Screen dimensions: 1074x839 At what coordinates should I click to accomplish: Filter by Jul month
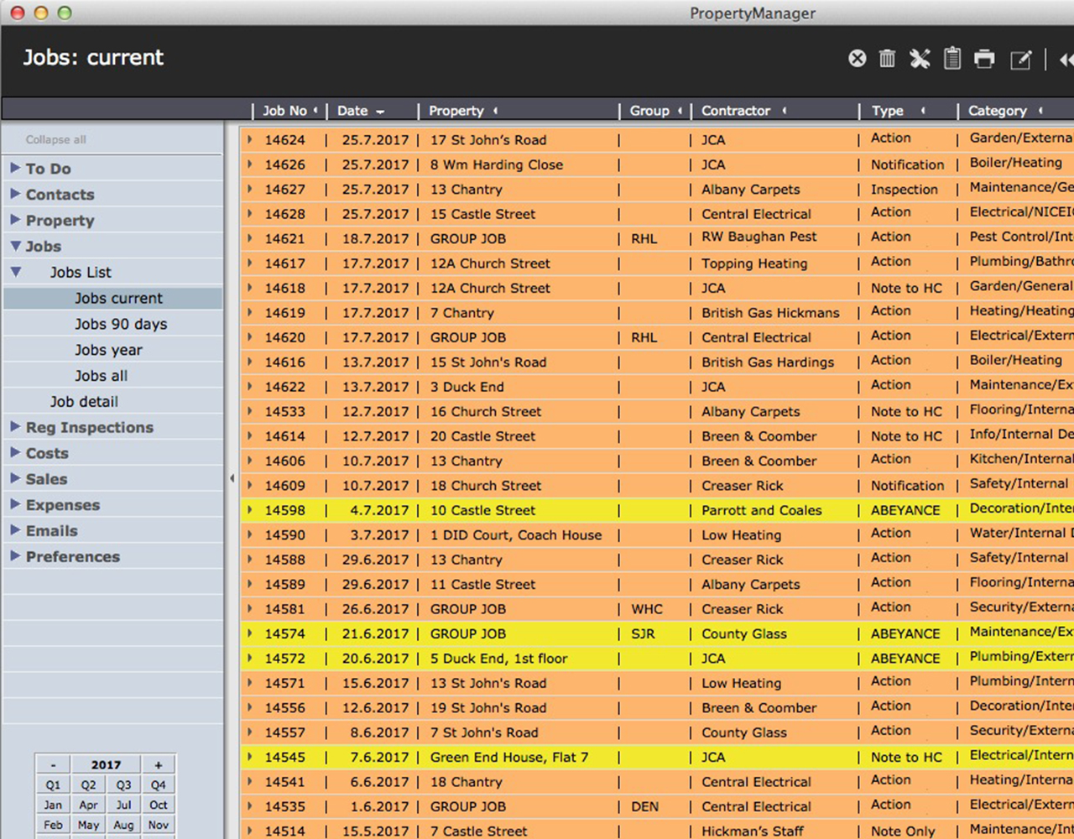tap(123, 805)
